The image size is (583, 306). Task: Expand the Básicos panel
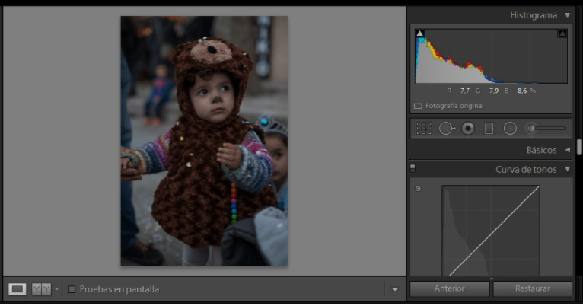567,150
